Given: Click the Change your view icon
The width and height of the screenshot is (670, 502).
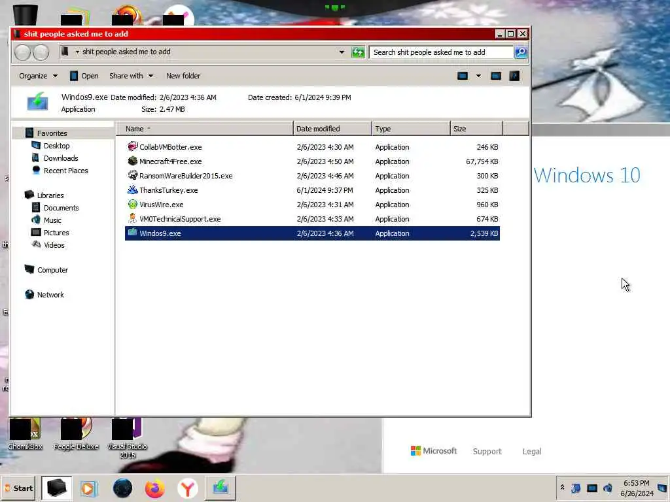Looking at the screenshot, I should pos(463,76).
